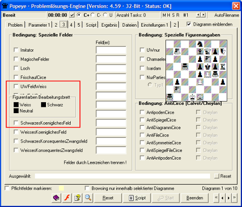Click the left arrow next to #1
The width and height of the screenshot is (242, 207).
198,15
